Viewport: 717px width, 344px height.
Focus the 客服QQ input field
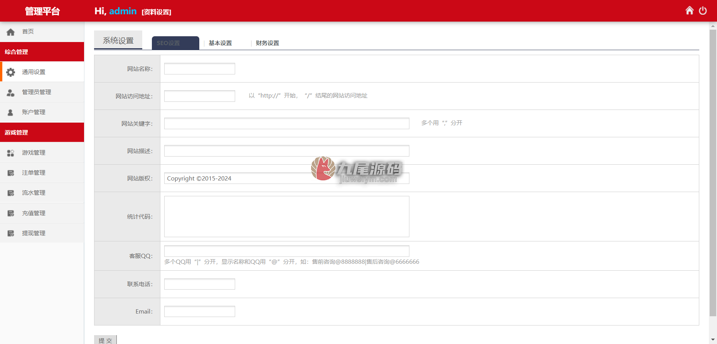pyautogui.click(x=287, y=251)
